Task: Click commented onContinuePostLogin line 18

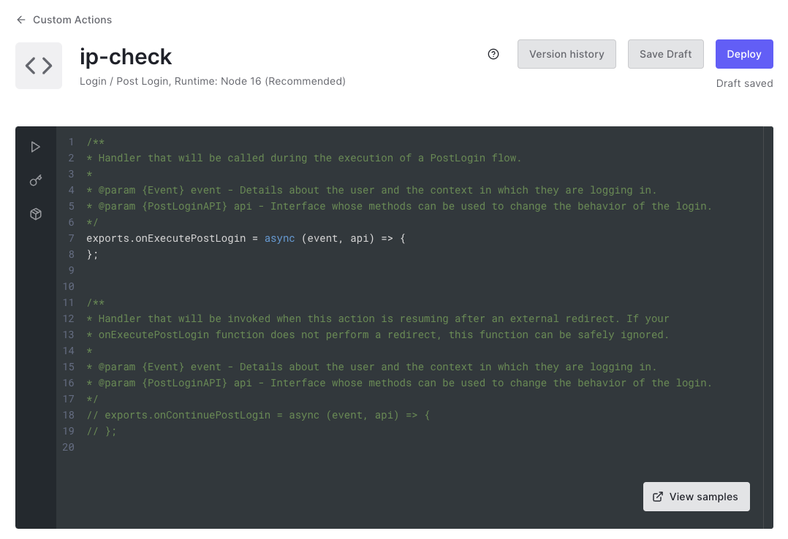Action: point(258,415)
